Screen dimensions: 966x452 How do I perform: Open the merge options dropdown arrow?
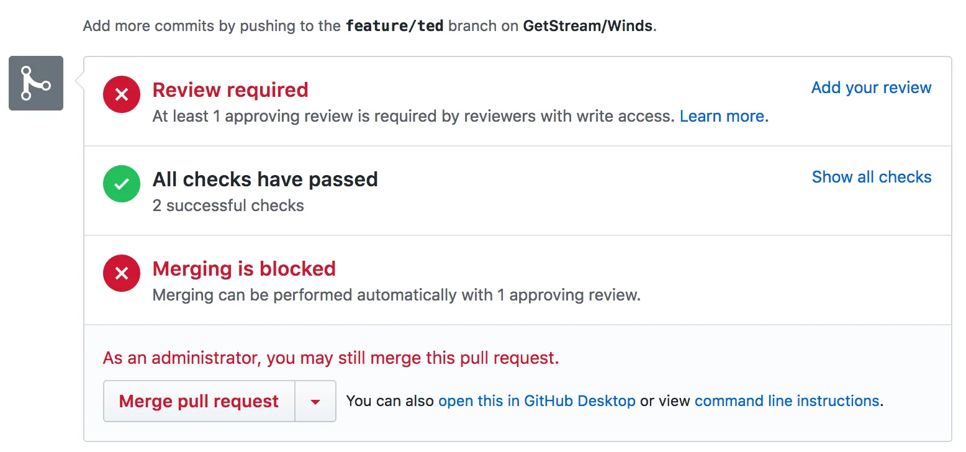pos(315,402)
